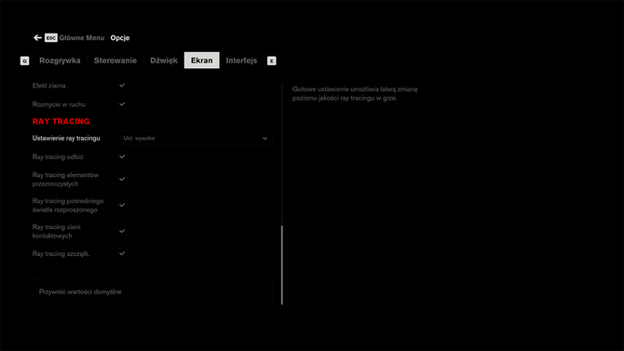Select the Ekran tab
624x351 pixels.
pos(202,61)
